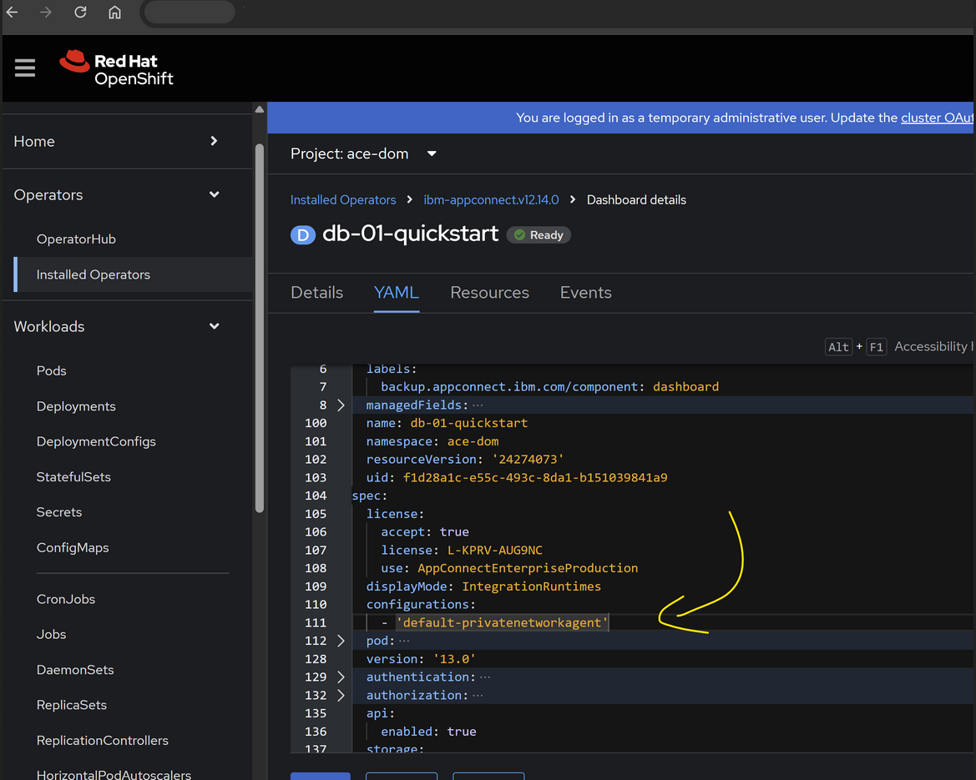Switch to the Details tab
The image size is (976, 780).
tap(316, 292)
